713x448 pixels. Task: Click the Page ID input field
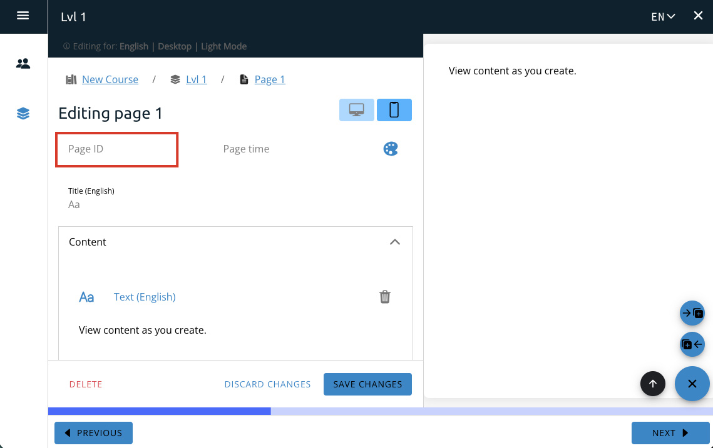pyautogui.click(x=117, y=149)
